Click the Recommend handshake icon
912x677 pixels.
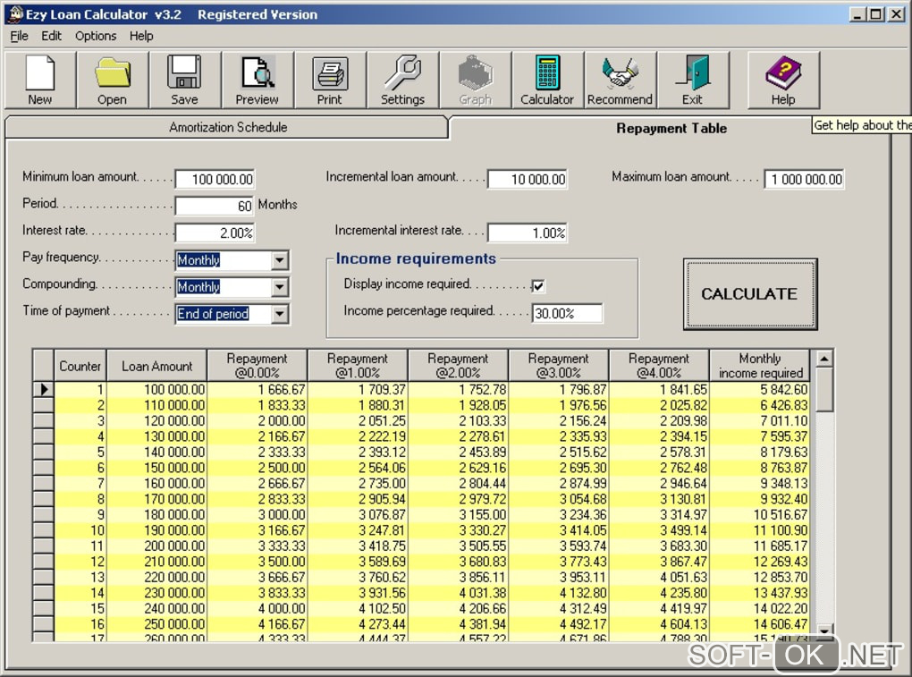pyautogui.click(x=620, y=80)
